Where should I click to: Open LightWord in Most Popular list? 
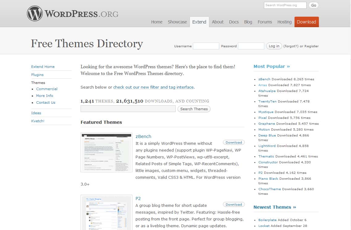point(267,146)
